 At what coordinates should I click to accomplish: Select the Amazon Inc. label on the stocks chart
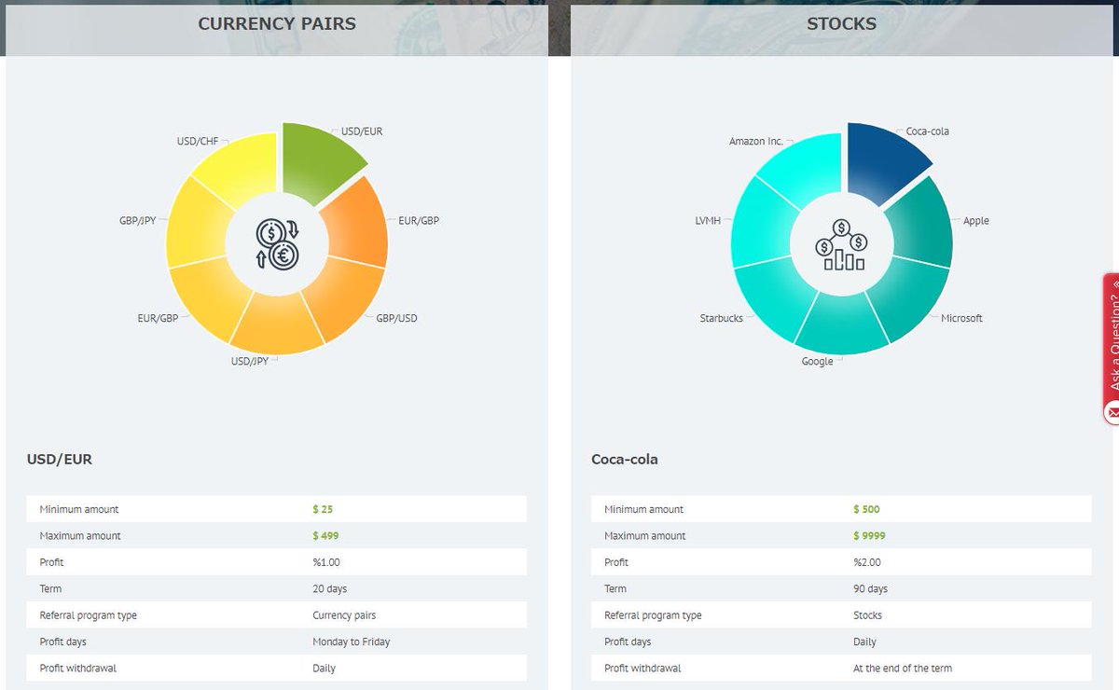[x=756, y=142]
